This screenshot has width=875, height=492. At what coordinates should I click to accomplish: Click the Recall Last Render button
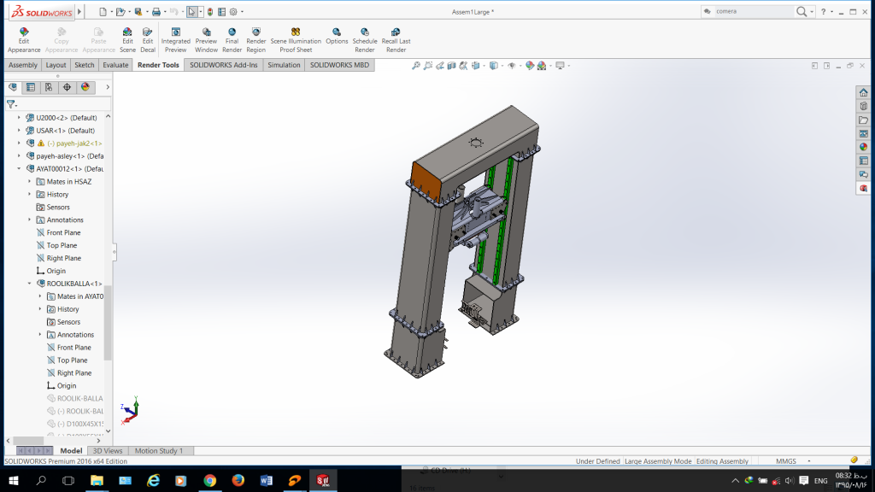(x=396, y=39)
